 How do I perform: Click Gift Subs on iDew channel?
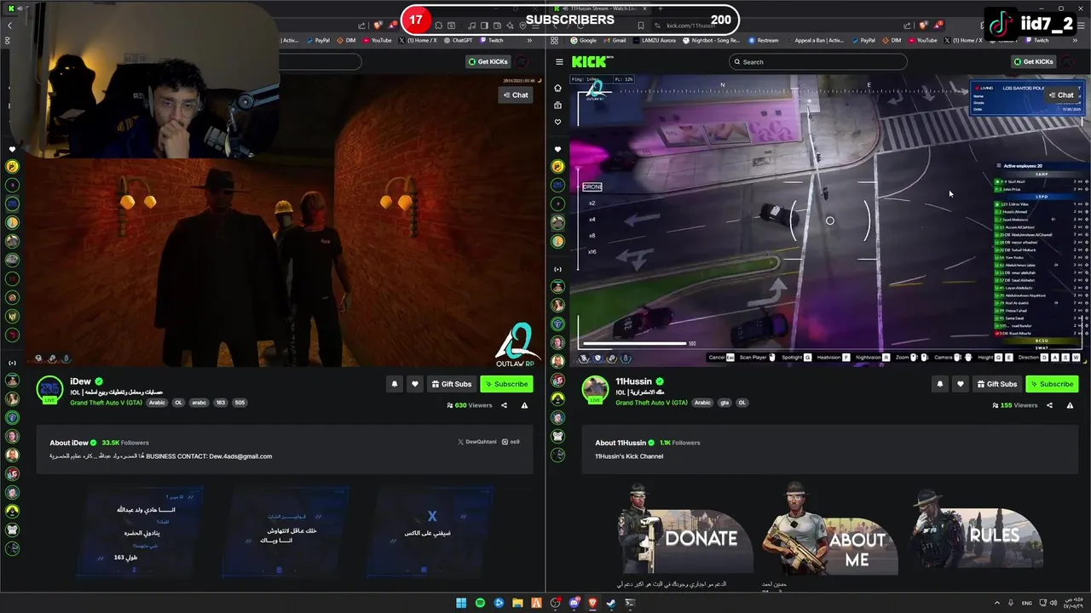point(451,384)
